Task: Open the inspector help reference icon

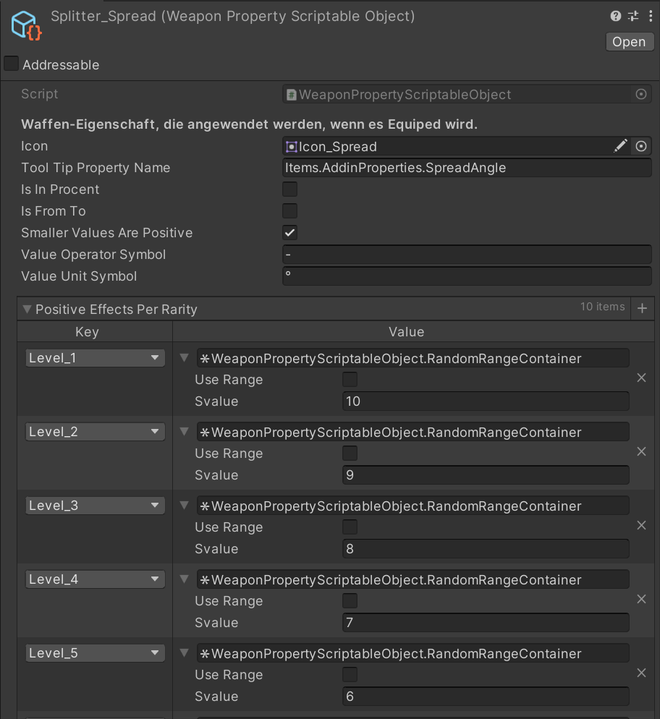Action: [616, 16]
